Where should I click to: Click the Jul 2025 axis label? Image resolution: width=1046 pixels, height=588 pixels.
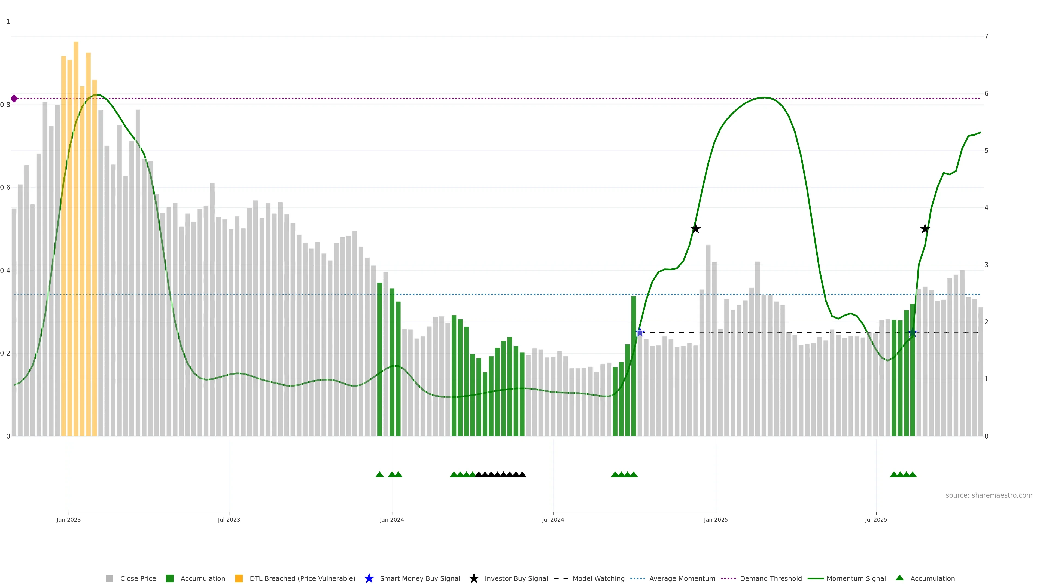[x=876, y=520]
